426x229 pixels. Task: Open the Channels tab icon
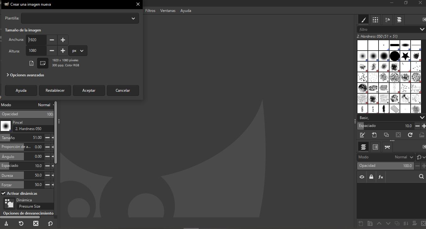click(x=375, y=147)
